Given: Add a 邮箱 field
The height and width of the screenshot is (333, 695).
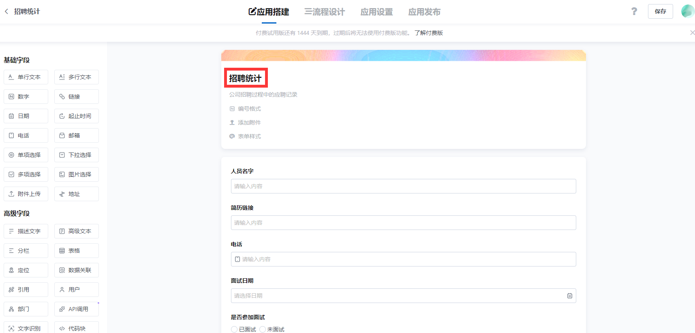Looking at the screenshot, I should click(77, 135).
